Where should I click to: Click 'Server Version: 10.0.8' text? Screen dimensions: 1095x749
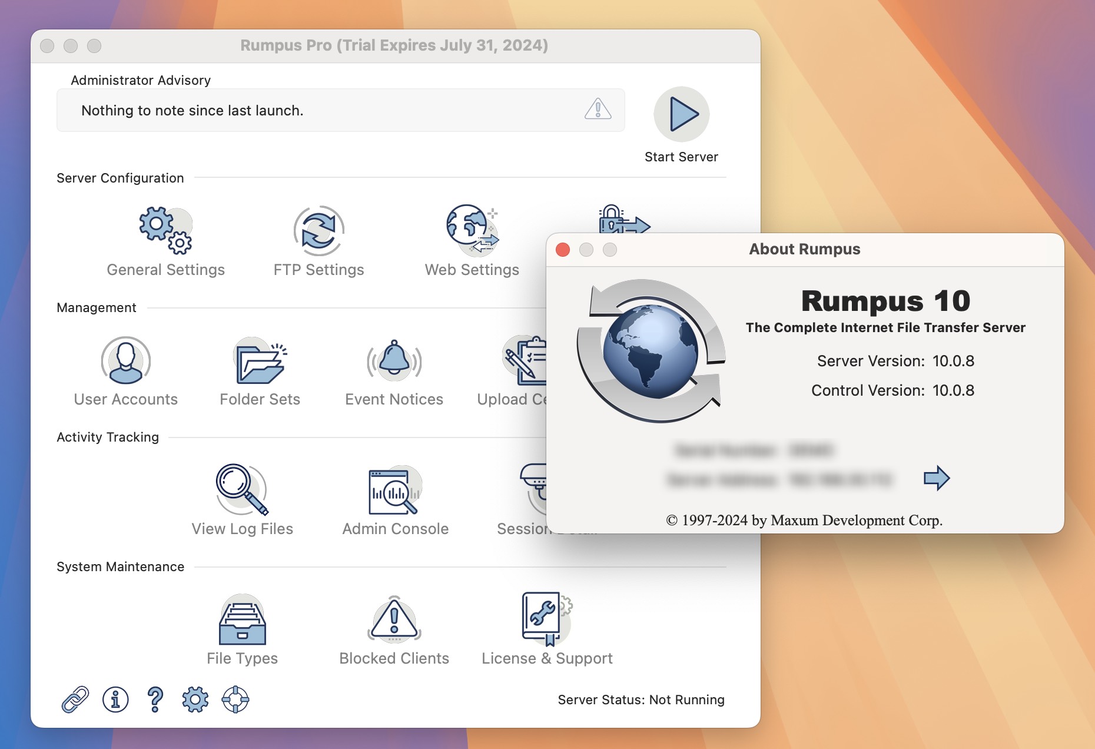pyautogui.click(x=895, y=361)
